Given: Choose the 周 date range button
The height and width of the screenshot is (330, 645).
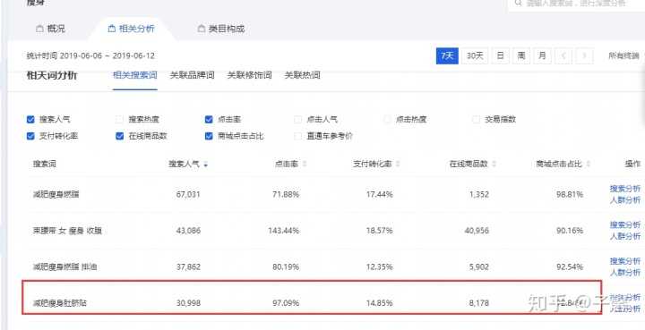Looking at the screenshot, I should pos(521,55).
